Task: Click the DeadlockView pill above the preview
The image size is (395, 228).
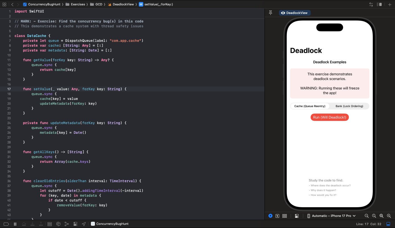Action: coord(295,13)
